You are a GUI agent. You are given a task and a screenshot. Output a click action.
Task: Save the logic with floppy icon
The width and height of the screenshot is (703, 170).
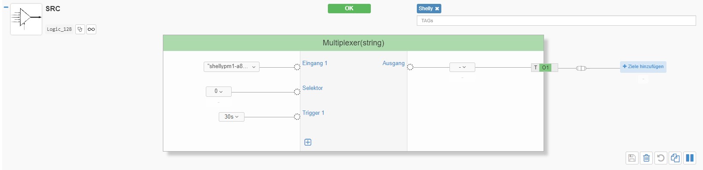632,158
